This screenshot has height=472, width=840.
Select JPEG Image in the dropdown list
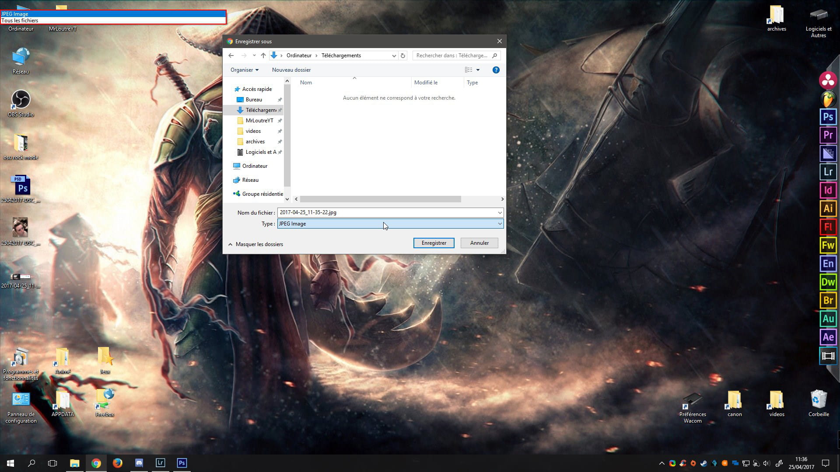(x=113, y=14)
